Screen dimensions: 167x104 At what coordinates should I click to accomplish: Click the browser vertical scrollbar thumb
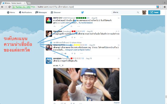166,97
